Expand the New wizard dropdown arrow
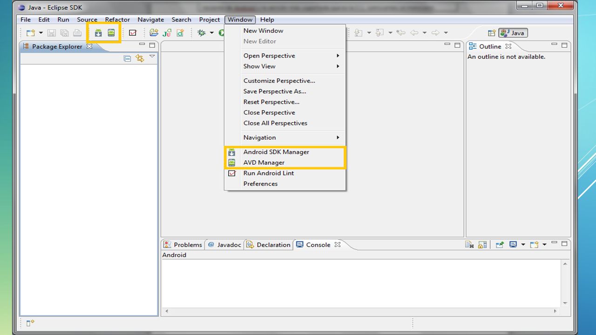596x335 pixels. tap(41, 33)
